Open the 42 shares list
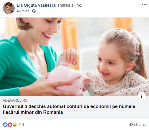Viewport: 149px width, 130px height. coord(137,124)
